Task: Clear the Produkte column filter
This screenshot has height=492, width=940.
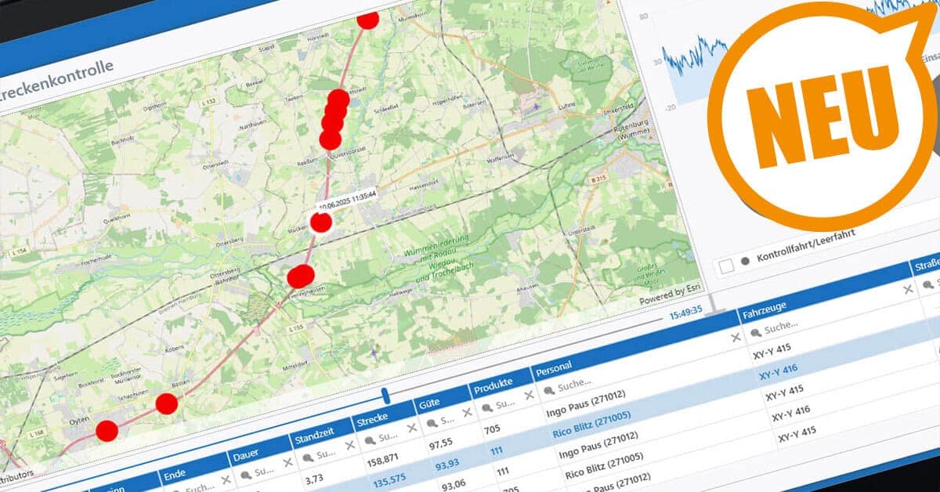Action: [528, 395]
